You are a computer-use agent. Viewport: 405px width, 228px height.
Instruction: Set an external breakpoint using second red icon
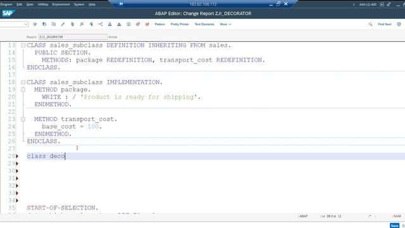(147, 24)
